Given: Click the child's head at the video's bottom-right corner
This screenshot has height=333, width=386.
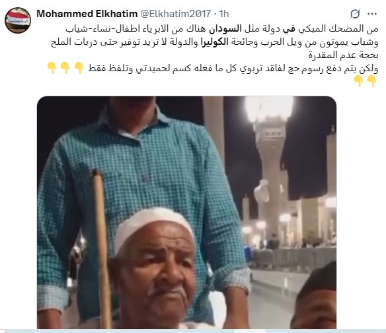Looking at the screenshot, I should (315, 298).
